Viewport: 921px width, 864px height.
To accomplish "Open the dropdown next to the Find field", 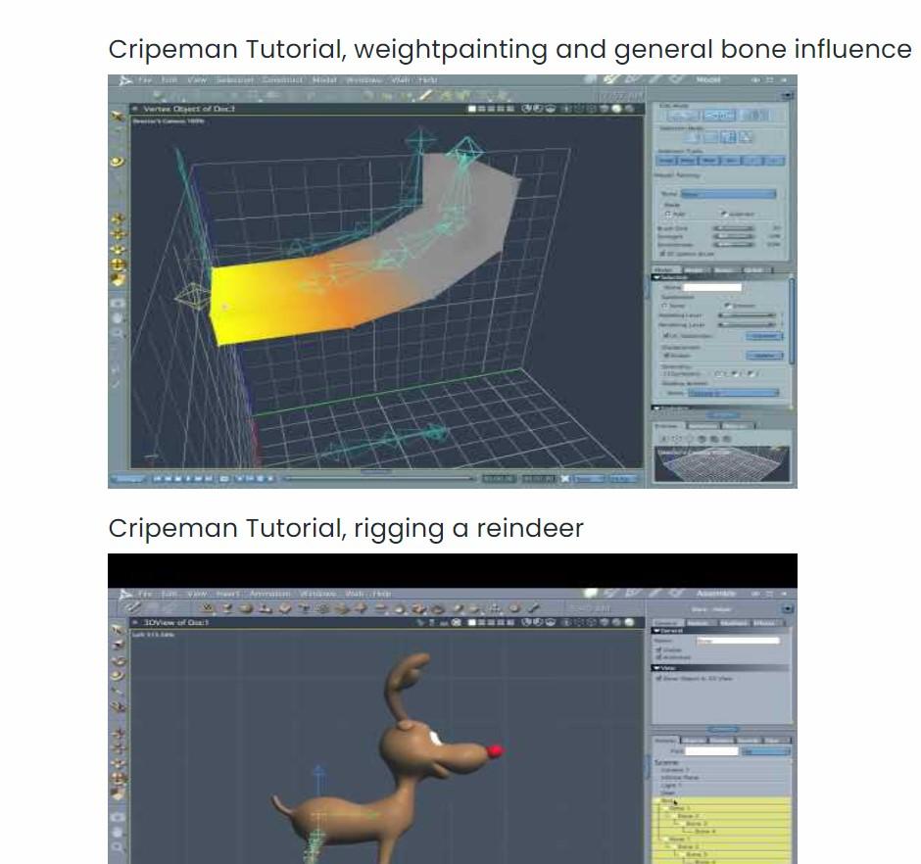I will point(765,750).
